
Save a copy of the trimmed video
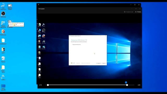coord(129,12)
